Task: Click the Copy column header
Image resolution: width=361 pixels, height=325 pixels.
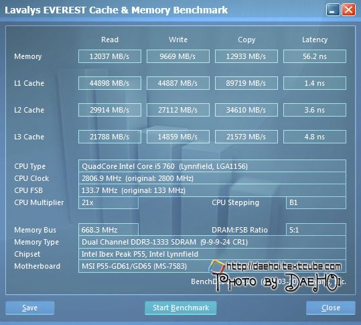Action: (x=246, y=40)
